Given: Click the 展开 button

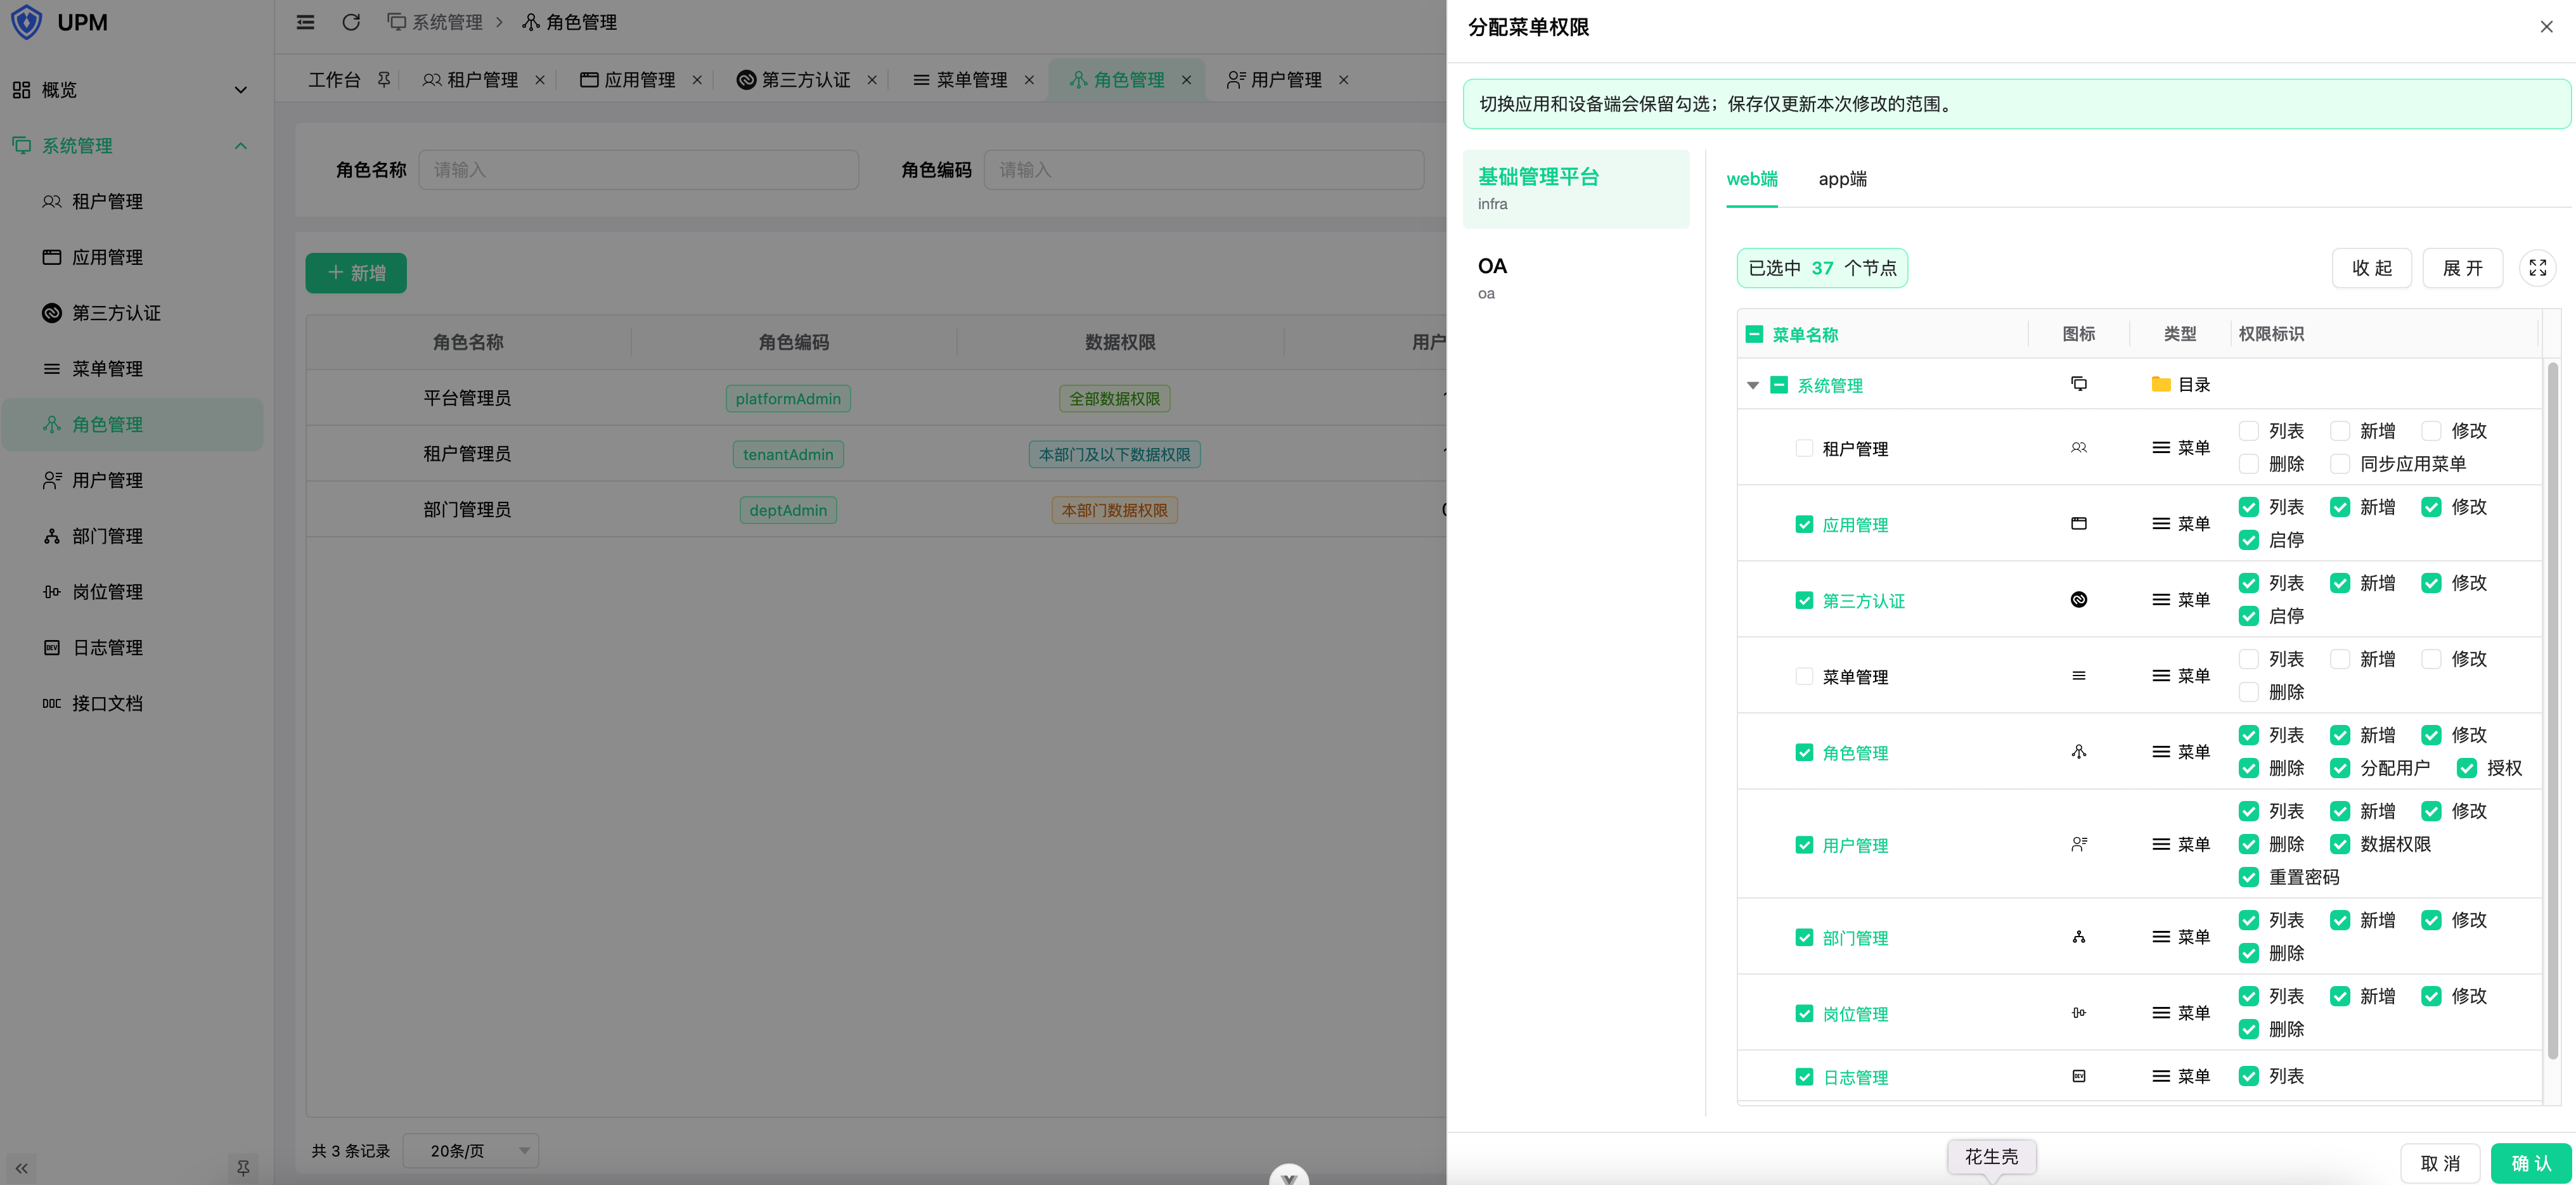Looking at the screenshot, I should [2462, 268].
